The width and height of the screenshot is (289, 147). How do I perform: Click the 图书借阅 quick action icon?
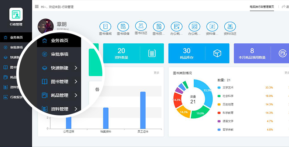pyautogui.click(x=105, y=26)
